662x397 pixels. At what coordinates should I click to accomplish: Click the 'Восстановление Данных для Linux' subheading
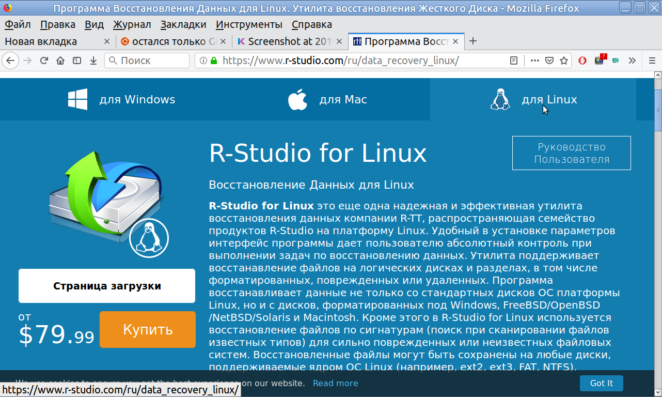point(311,185)
